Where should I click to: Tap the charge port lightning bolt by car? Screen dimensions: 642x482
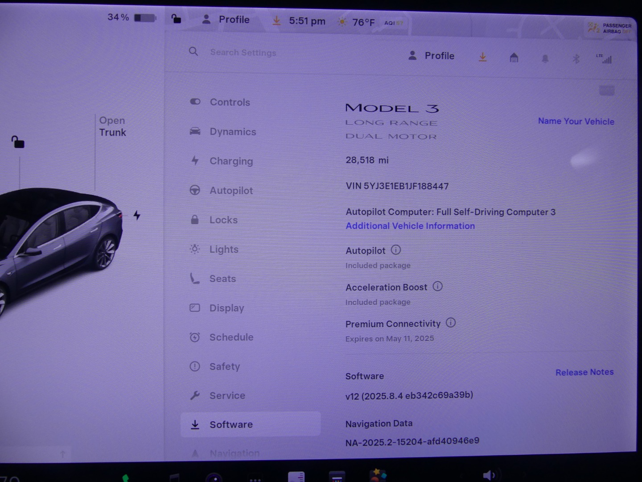click(137, 216)
